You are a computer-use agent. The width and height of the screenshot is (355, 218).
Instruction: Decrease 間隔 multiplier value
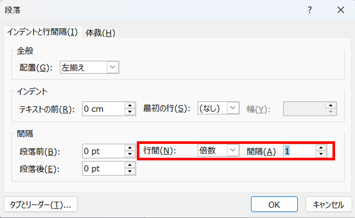[x=321, y=154]
